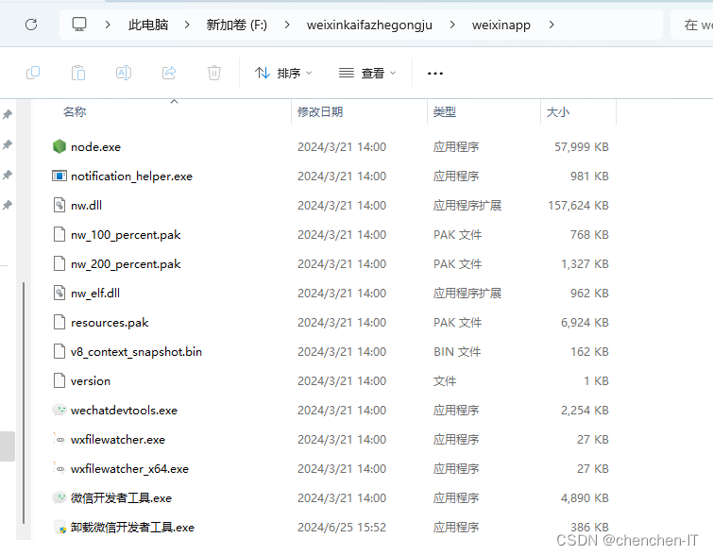Sort by the 类型 column header
The width and height of the screenshot is (713, 555).
pos(444,111)
